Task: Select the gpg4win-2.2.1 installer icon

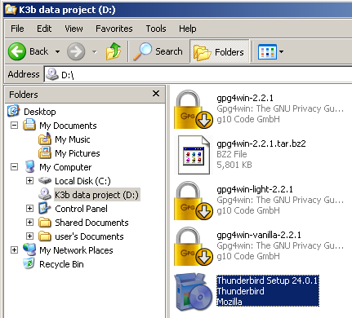Action: pyautogui.click(x=194, y=109)
